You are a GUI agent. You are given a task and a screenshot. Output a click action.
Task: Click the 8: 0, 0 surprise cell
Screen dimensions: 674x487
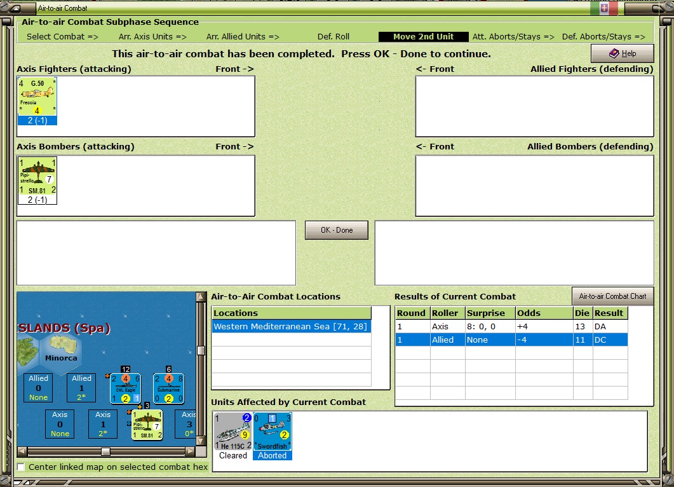click(x=490, y=327)
